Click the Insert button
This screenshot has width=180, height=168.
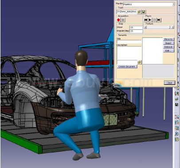168,43
